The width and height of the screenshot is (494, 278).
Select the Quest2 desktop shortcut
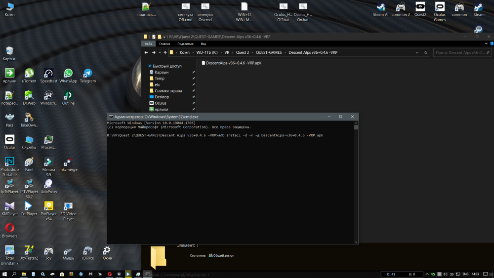tap(420, 9)
